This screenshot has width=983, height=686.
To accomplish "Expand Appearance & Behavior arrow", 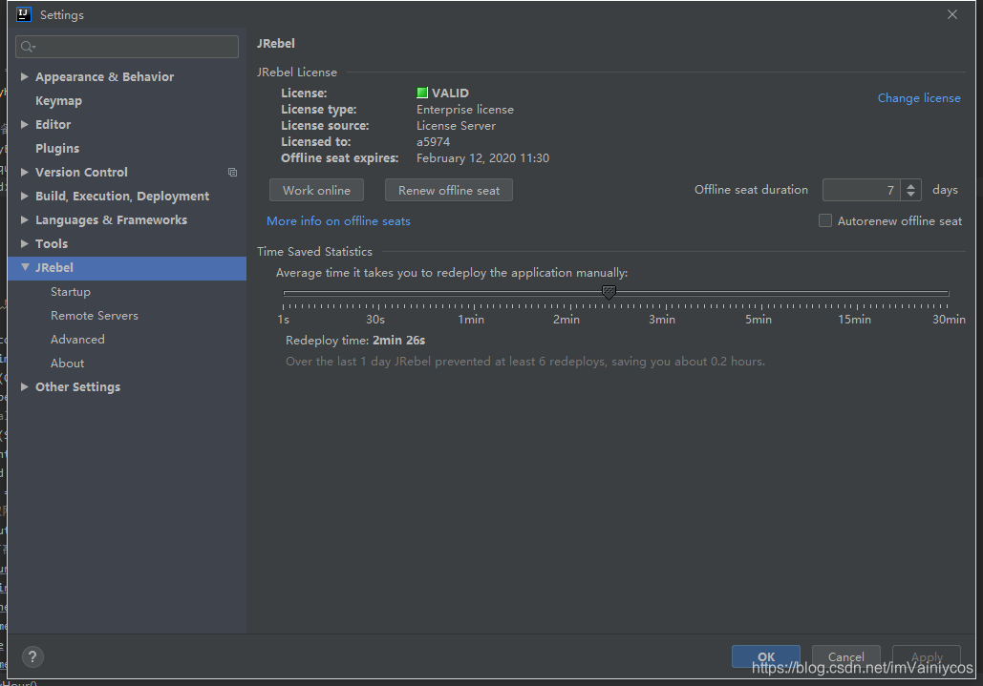I will [x=25, y=76].
